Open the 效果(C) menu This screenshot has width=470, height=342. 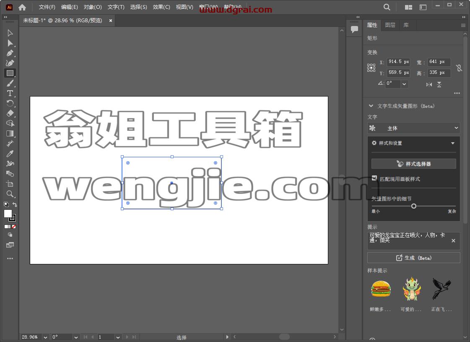(161, 7)
